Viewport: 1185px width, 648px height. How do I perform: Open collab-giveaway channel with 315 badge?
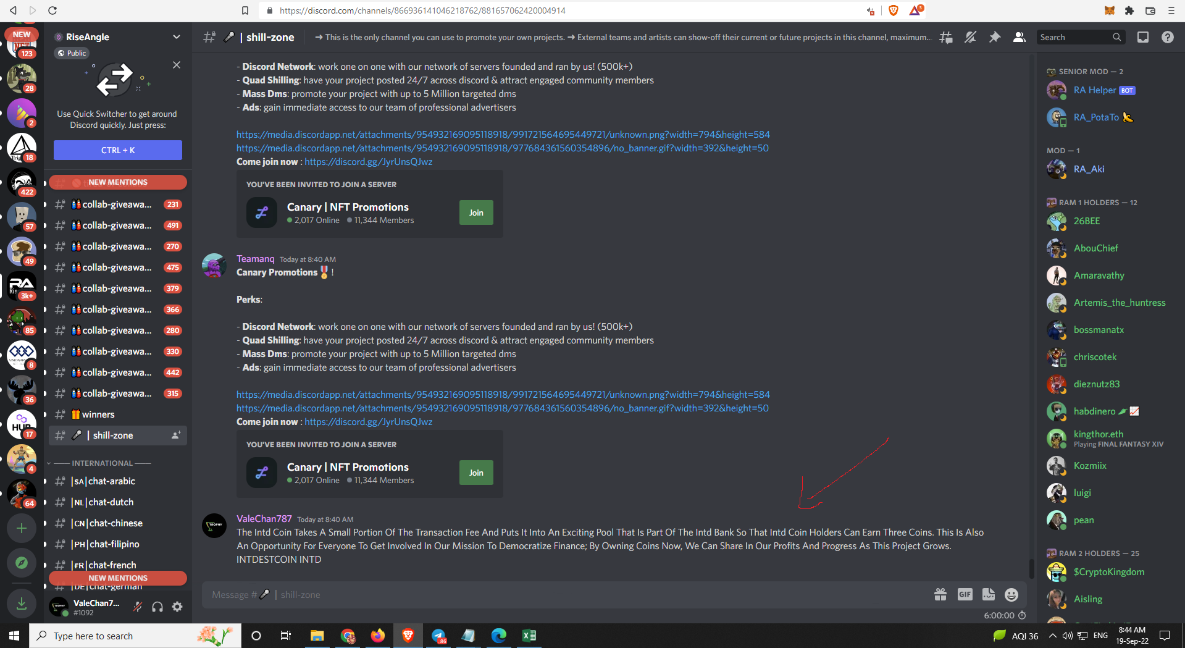tap(118, 393)
